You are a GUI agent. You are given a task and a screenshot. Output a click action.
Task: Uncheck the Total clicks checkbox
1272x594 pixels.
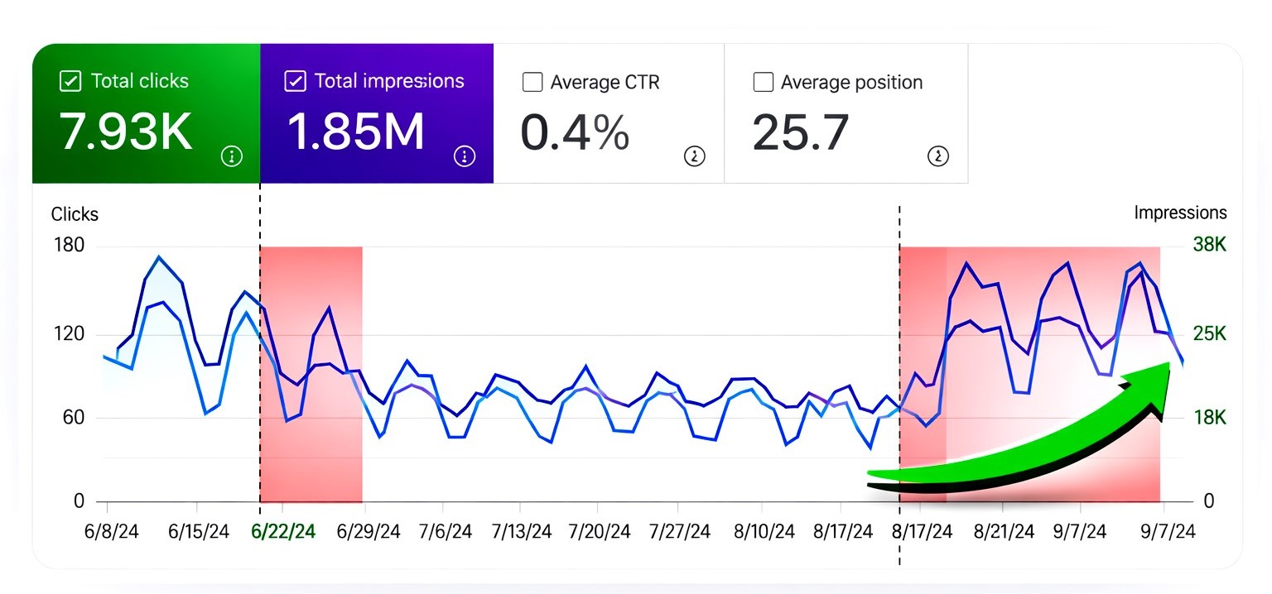(x=70, y=81)
